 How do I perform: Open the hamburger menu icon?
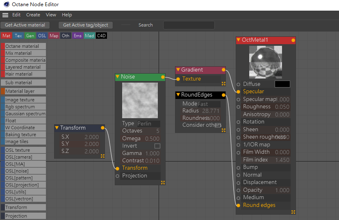5,15
